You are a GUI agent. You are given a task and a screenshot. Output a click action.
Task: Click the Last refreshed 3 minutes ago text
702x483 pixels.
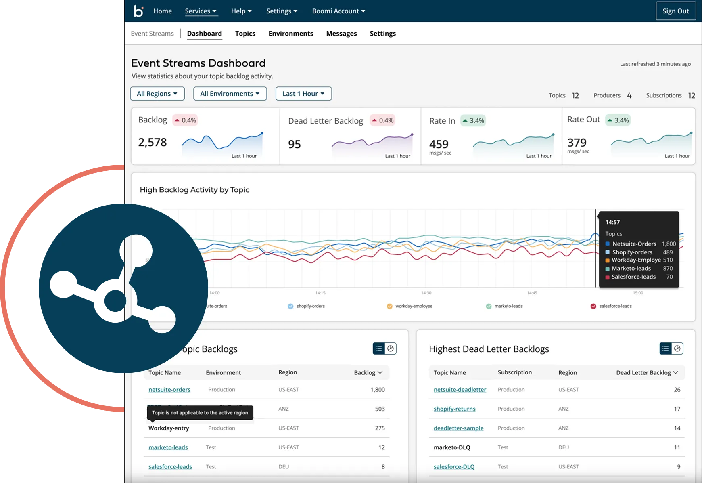click(x=655, y=64)
